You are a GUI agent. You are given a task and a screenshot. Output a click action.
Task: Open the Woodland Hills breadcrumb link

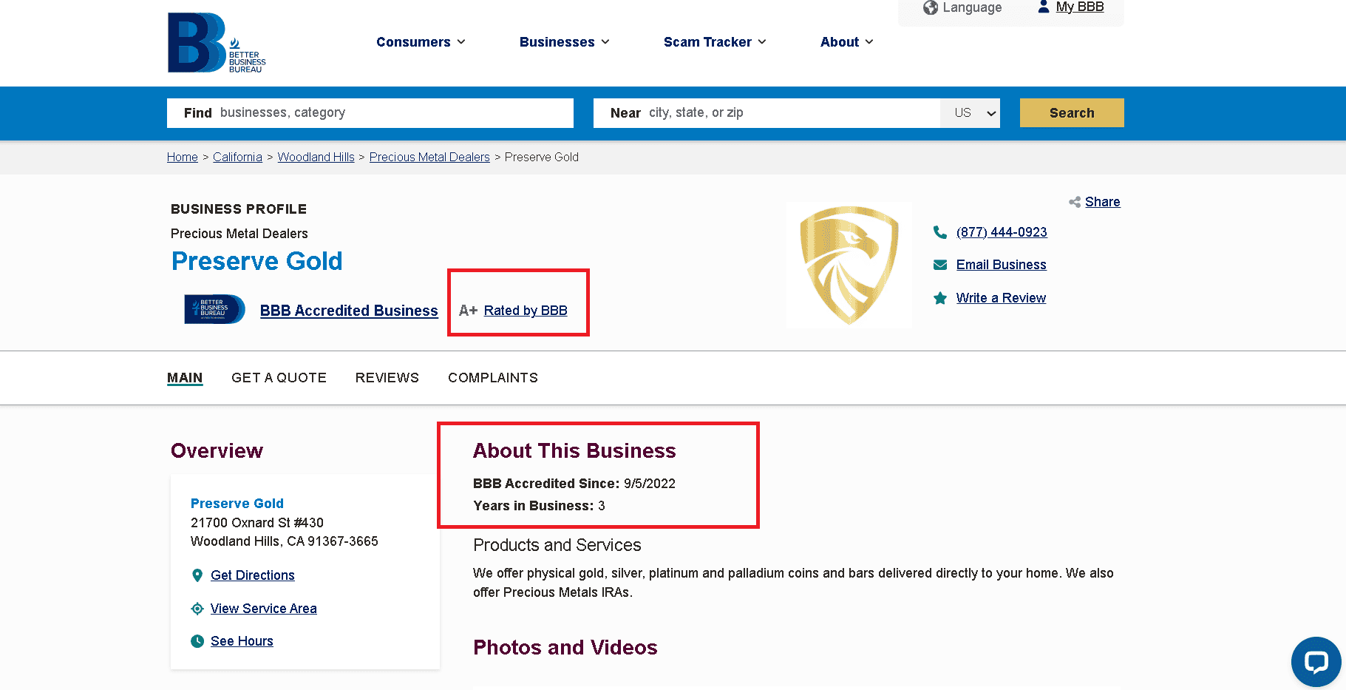point(316,157)
